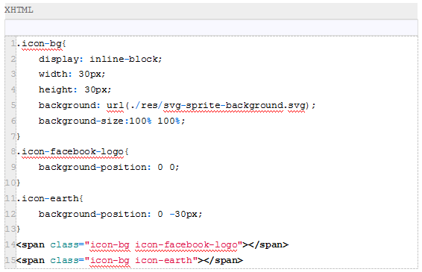Click line number 8 in gutter
422x272 pixels.
pyautogui.click(x=13, y=151)
